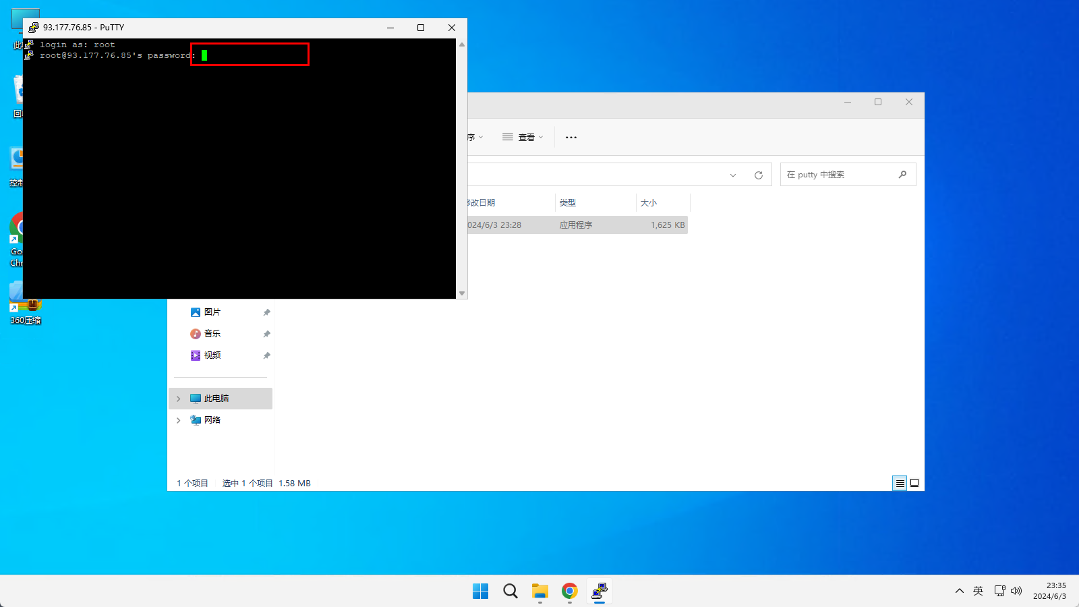Click the pin icon next to 视频
Viewport: 1079px width, 607px height.
pos(266,355)
